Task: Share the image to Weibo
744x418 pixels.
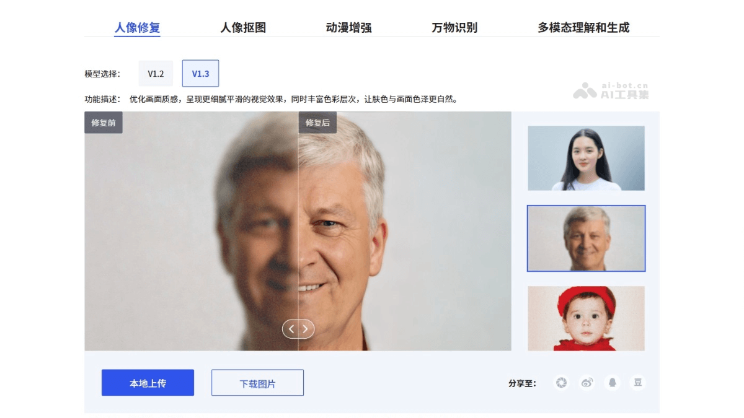Action: (x=587, y=383)
